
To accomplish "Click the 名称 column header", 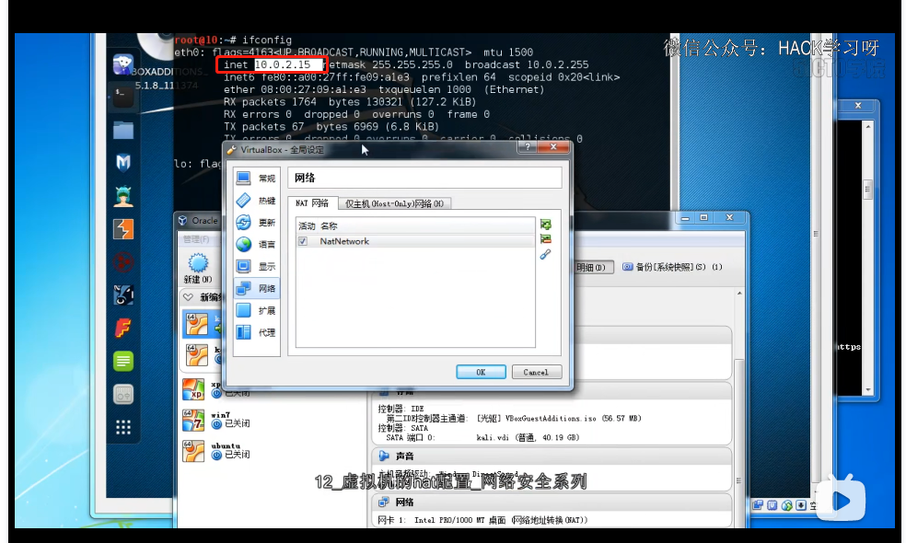I will pyautogui.click(x=330, y=225).
